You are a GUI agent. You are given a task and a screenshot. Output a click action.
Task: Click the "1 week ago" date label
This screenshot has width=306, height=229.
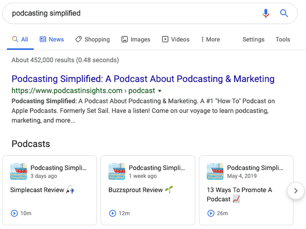pos(143,176)
